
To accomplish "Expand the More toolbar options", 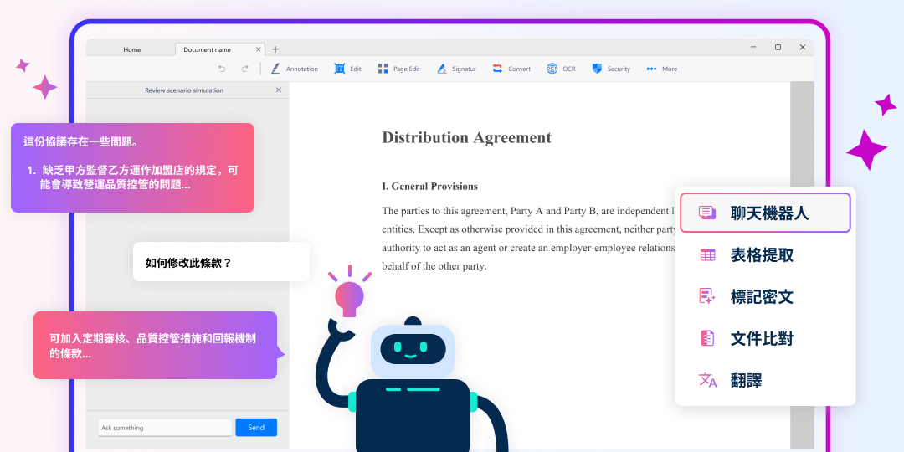I will (652, 69).
